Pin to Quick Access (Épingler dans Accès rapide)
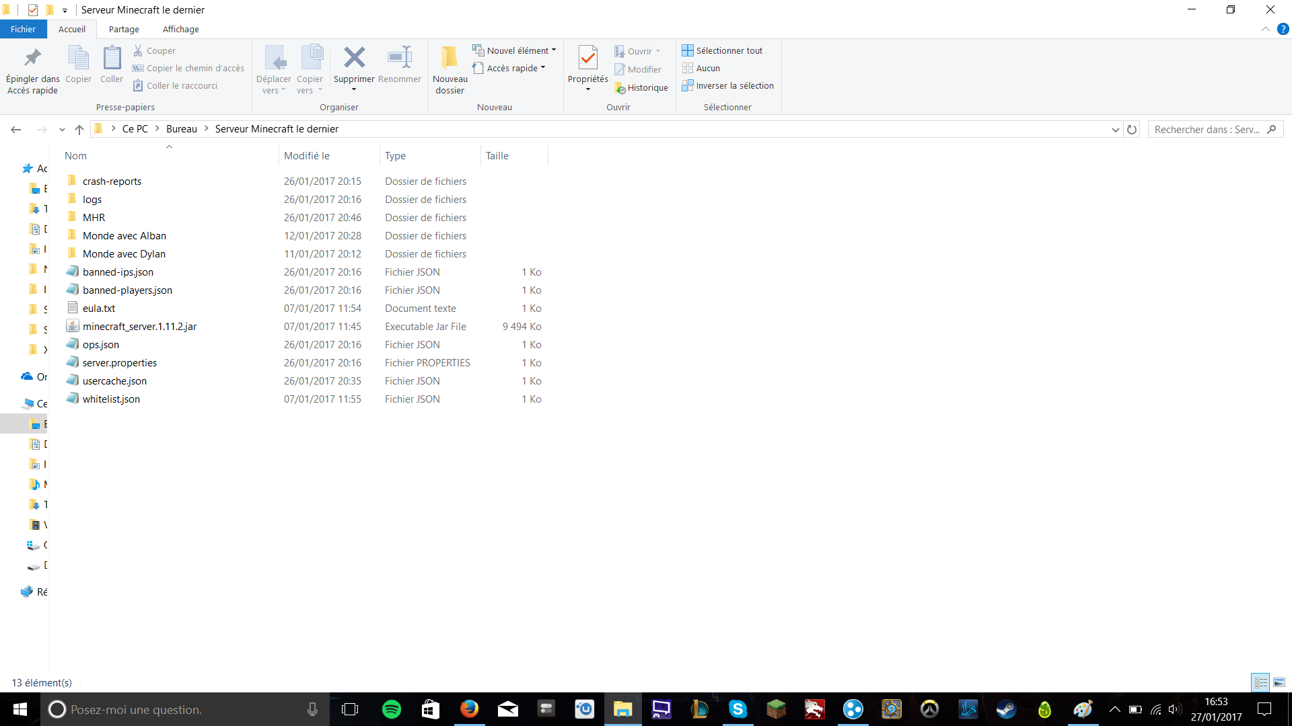Image resolution: width=1292 pixels, height=726 pixels. click(x=32, y=71)
